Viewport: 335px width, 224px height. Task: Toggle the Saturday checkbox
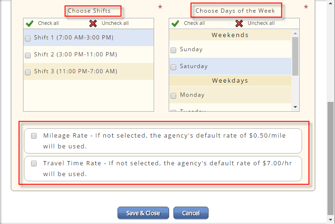pos(174,67)
